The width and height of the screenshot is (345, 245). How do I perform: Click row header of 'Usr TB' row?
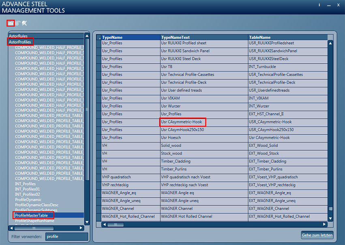99,67
